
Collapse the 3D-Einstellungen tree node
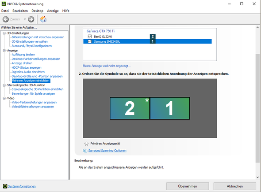point(4,33)
